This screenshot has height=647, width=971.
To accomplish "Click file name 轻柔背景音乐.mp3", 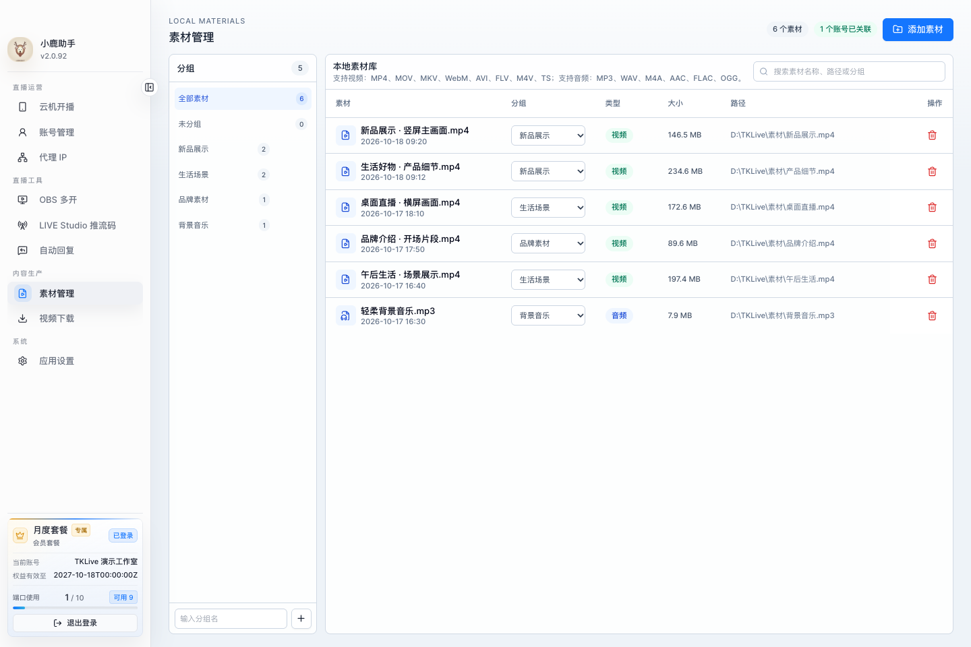I will 398,311.
